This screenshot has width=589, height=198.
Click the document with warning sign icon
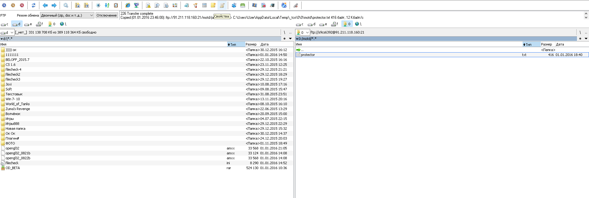pos(148,5)
